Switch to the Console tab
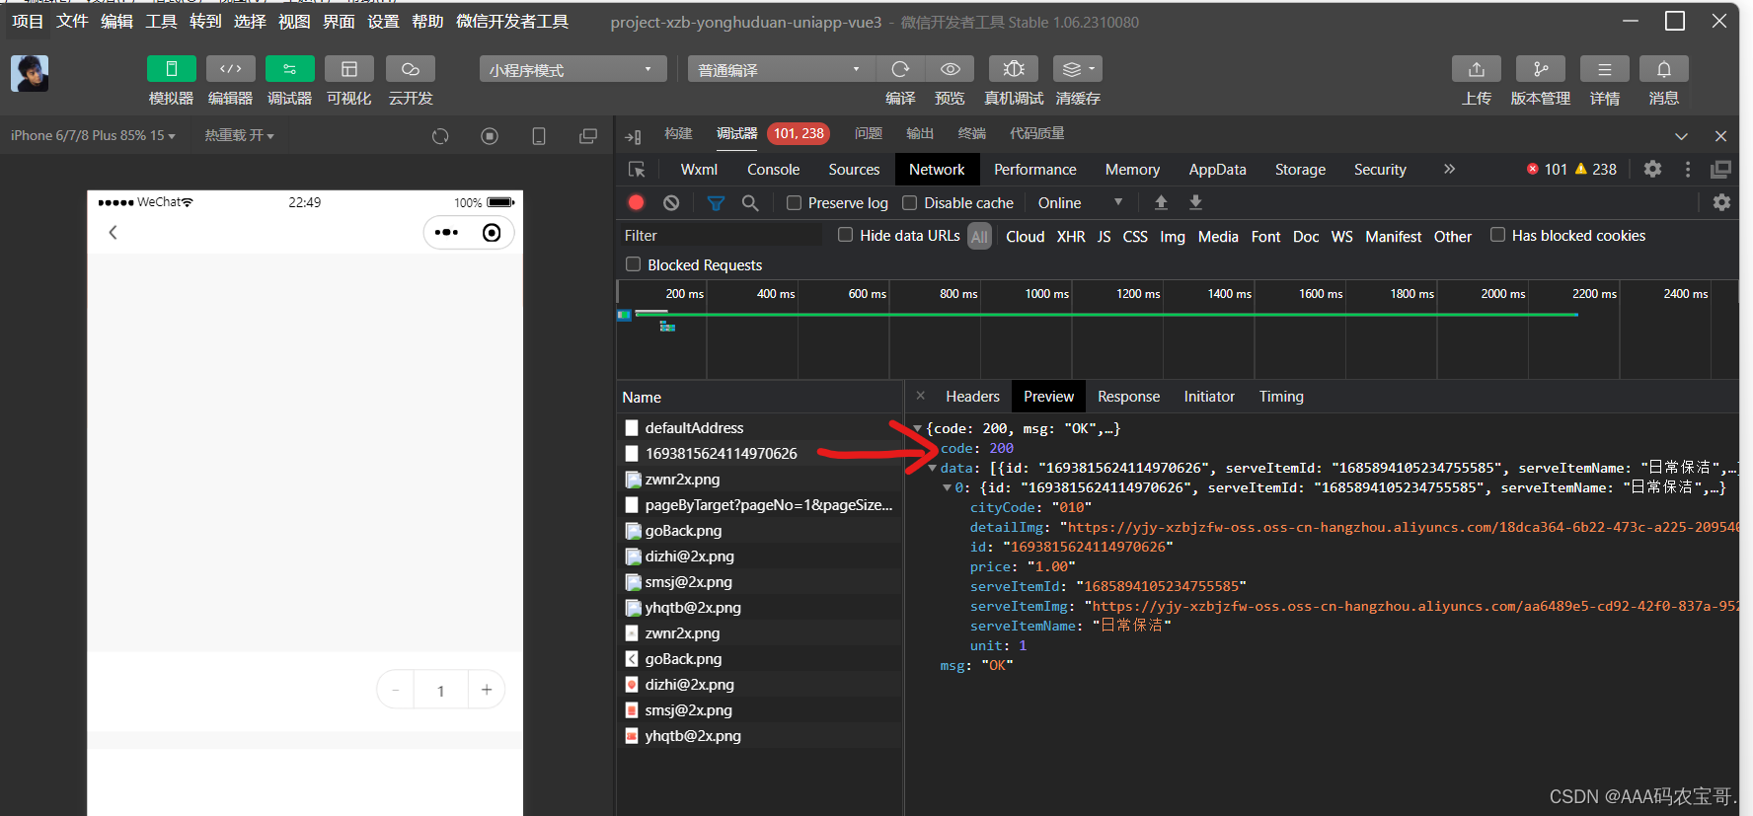This screenshot has width=1753, height=816. [x=773, y=170]
